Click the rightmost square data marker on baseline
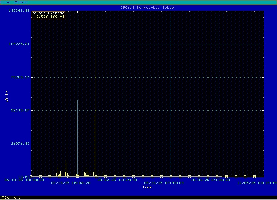The height and width of the screenshot is (200, 277). click(x=254, y=177)
